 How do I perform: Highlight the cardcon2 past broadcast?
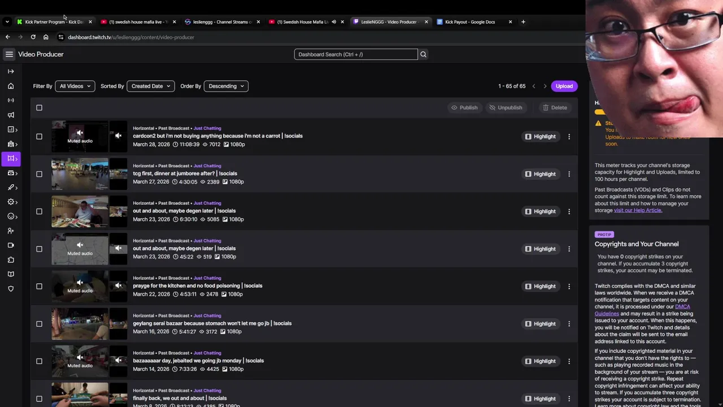[x=541, y=136]
